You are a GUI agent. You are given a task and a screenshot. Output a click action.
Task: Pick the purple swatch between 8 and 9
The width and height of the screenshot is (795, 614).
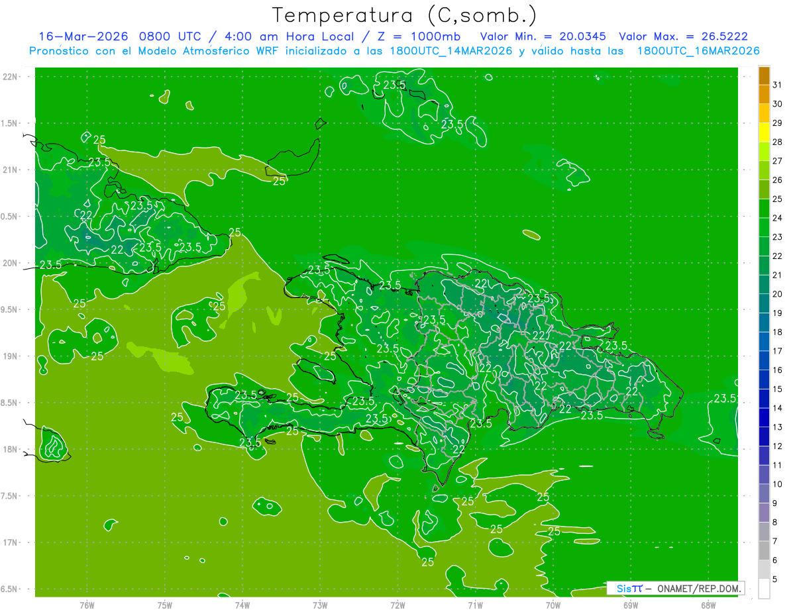point(764,513)
